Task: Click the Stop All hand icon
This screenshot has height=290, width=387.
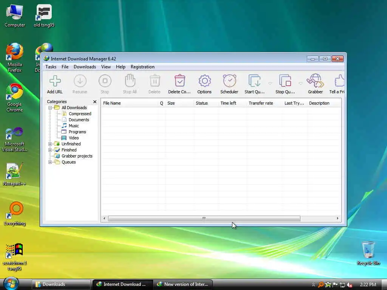Action: pos(130,80)
